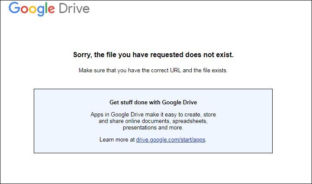The image size is (312, 184).
Task: Click the first red o in Google logo
Action: pyautogui.click(x=24, y=10)
